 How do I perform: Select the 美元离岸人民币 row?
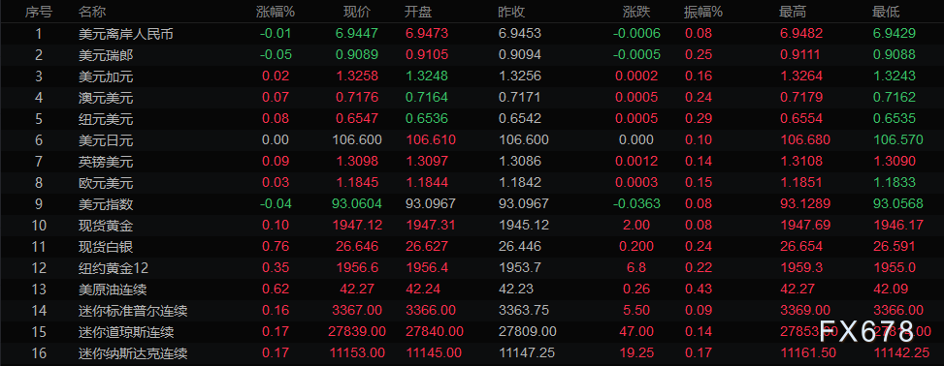point(472,34)
